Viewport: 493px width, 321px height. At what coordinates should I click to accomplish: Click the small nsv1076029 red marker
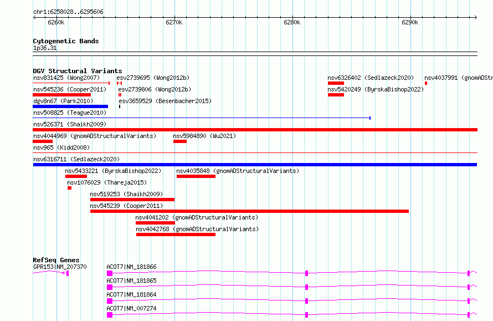click(x=69, y=188)
